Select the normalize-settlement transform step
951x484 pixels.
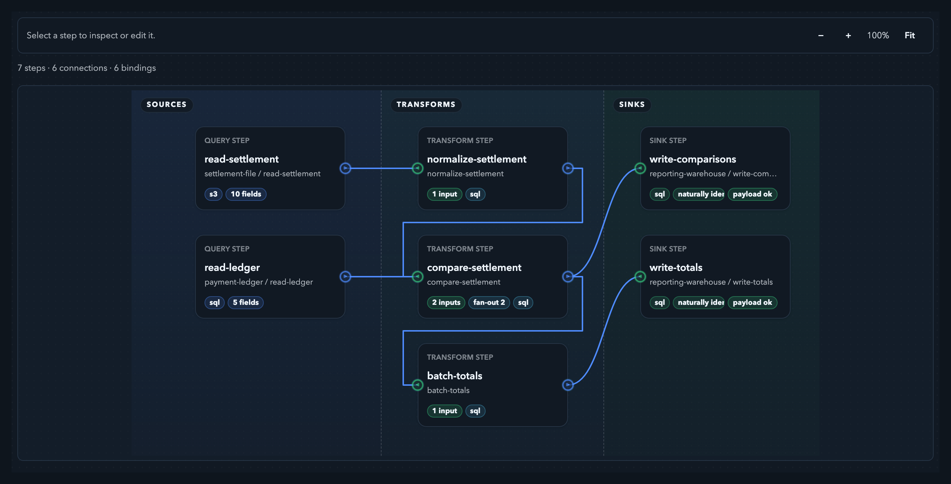492,168
